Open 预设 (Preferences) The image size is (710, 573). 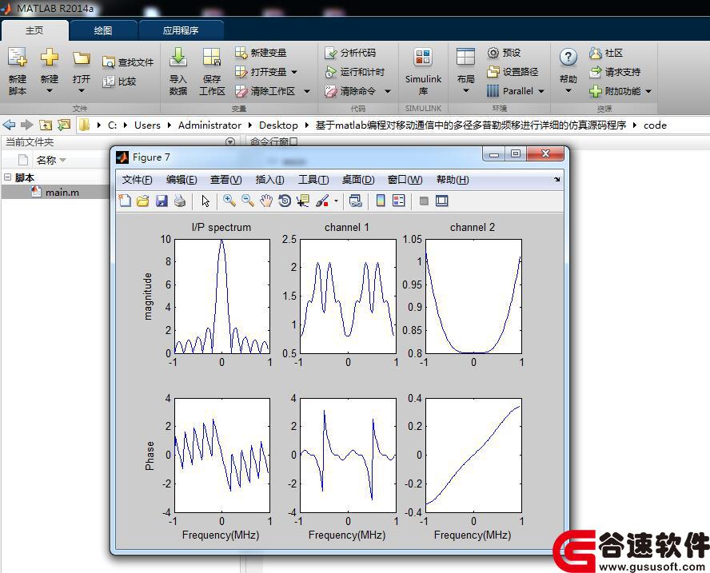point(504,53)
